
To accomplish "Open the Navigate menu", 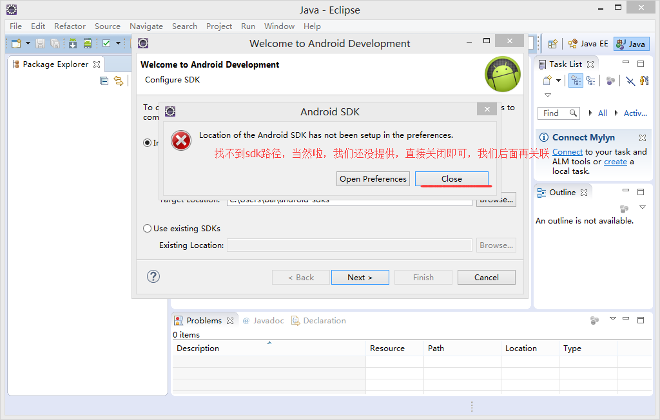I will (x=146, y=26).
